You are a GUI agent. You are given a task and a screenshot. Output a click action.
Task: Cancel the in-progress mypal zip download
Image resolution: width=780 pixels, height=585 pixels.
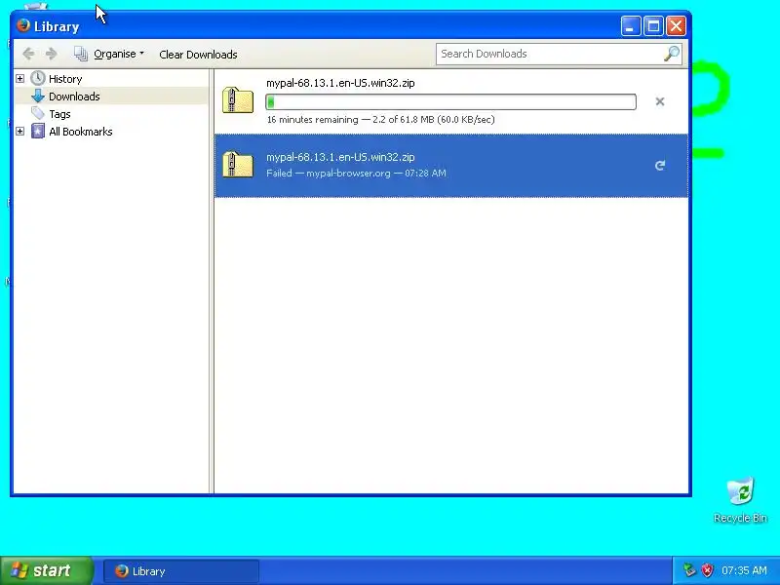pyautogui.click(x=660, y=101)
